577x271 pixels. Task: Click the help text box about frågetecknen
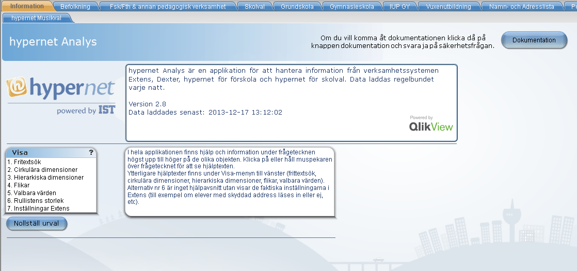[x=230, y=182]
